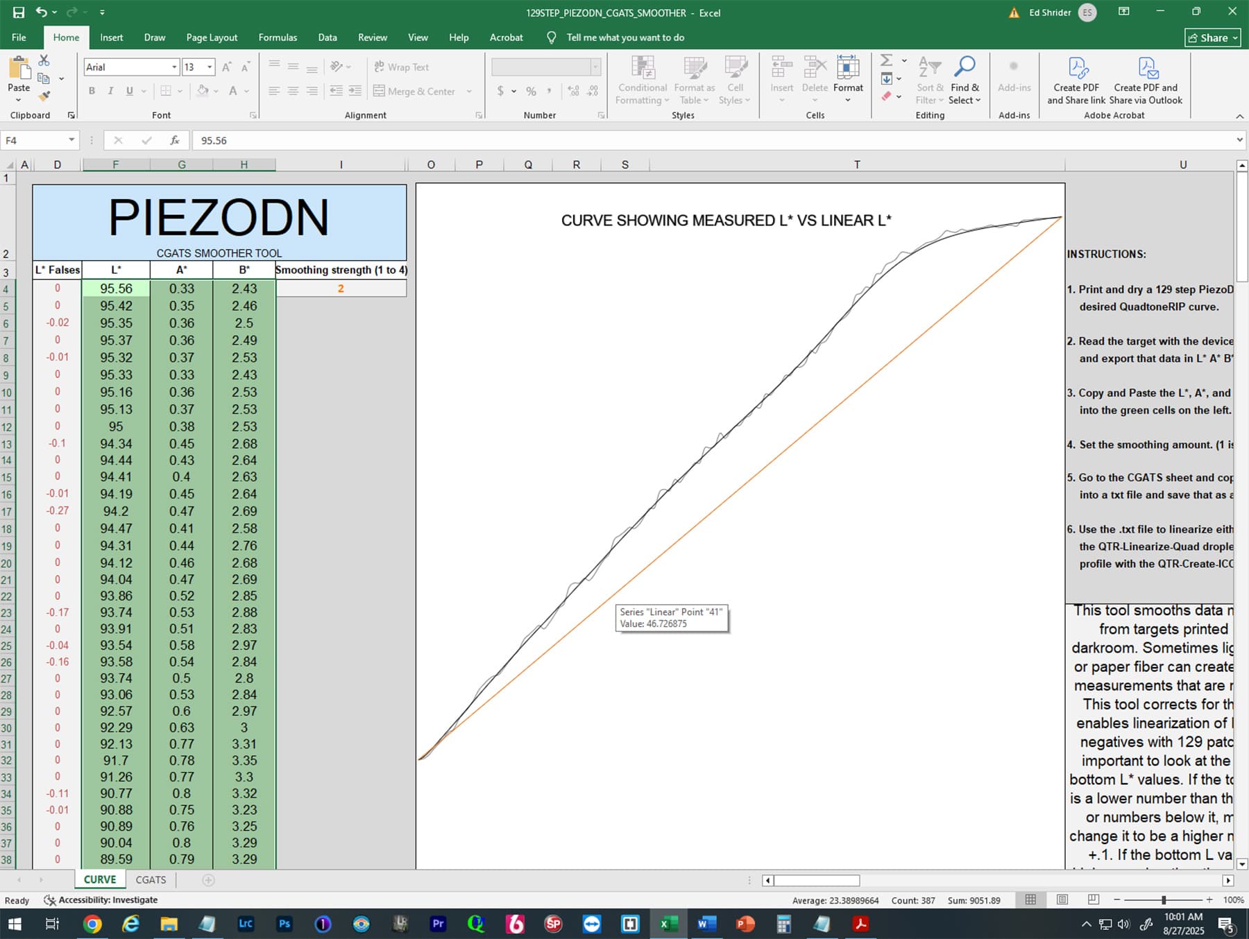Toggle bold formatting

pos(92,91)
